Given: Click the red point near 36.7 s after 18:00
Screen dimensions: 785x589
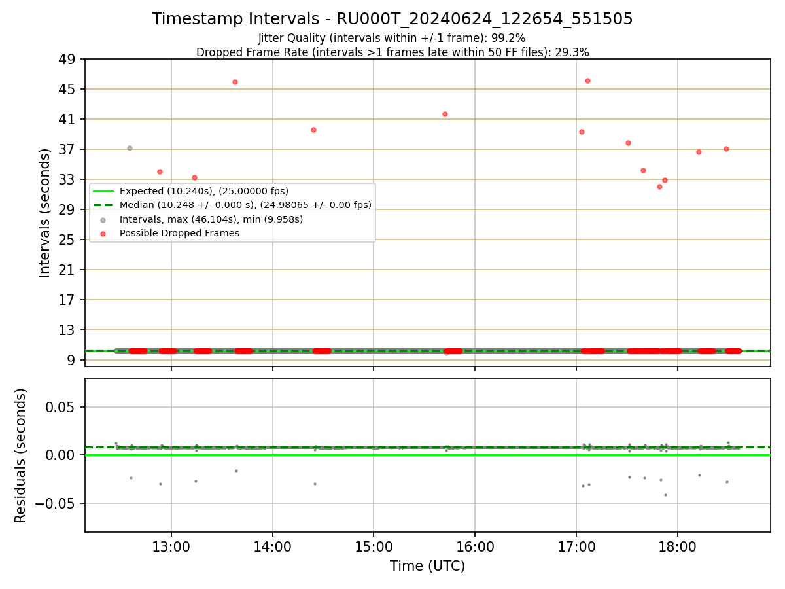Looking at the screenshot, I should 699,152.
